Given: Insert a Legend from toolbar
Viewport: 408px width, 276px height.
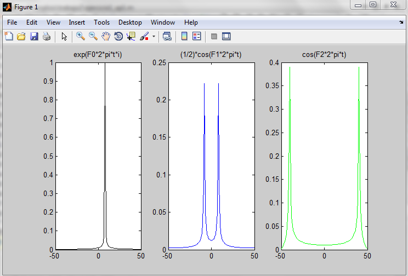Looking at the screenshot, I should click(x=197, y=37).
